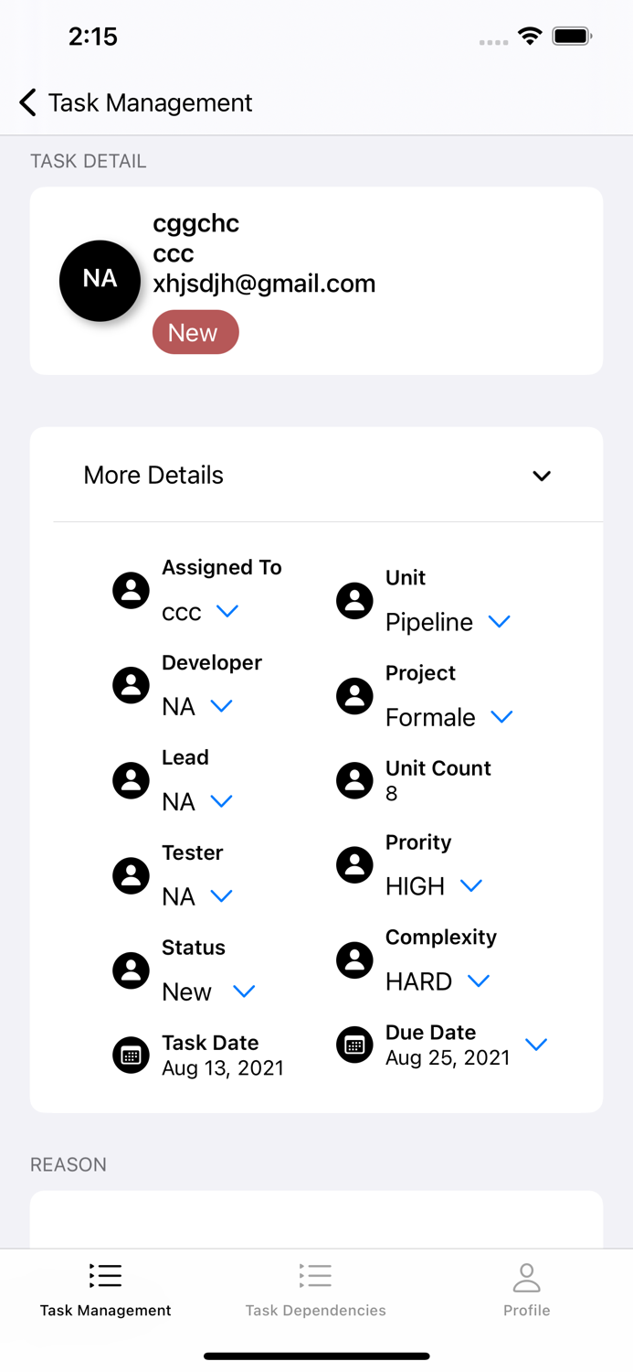The width and height of the screenshot is (633, 1372).
Task: Tap the NA avatar circle
Action: coord(100,281)
